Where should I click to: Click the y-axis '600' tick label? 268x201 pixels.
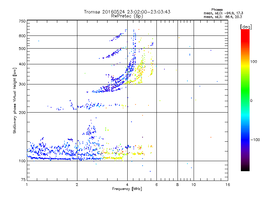click(x=22, y=36)
